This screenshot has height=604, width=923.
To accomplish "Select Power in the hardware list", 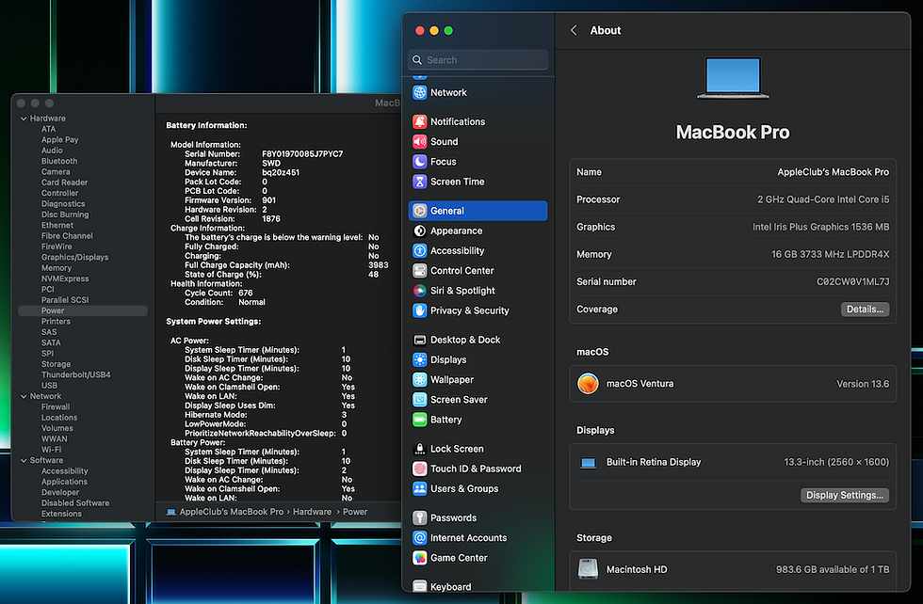I will pyautogui.click(x=83, y=310).
